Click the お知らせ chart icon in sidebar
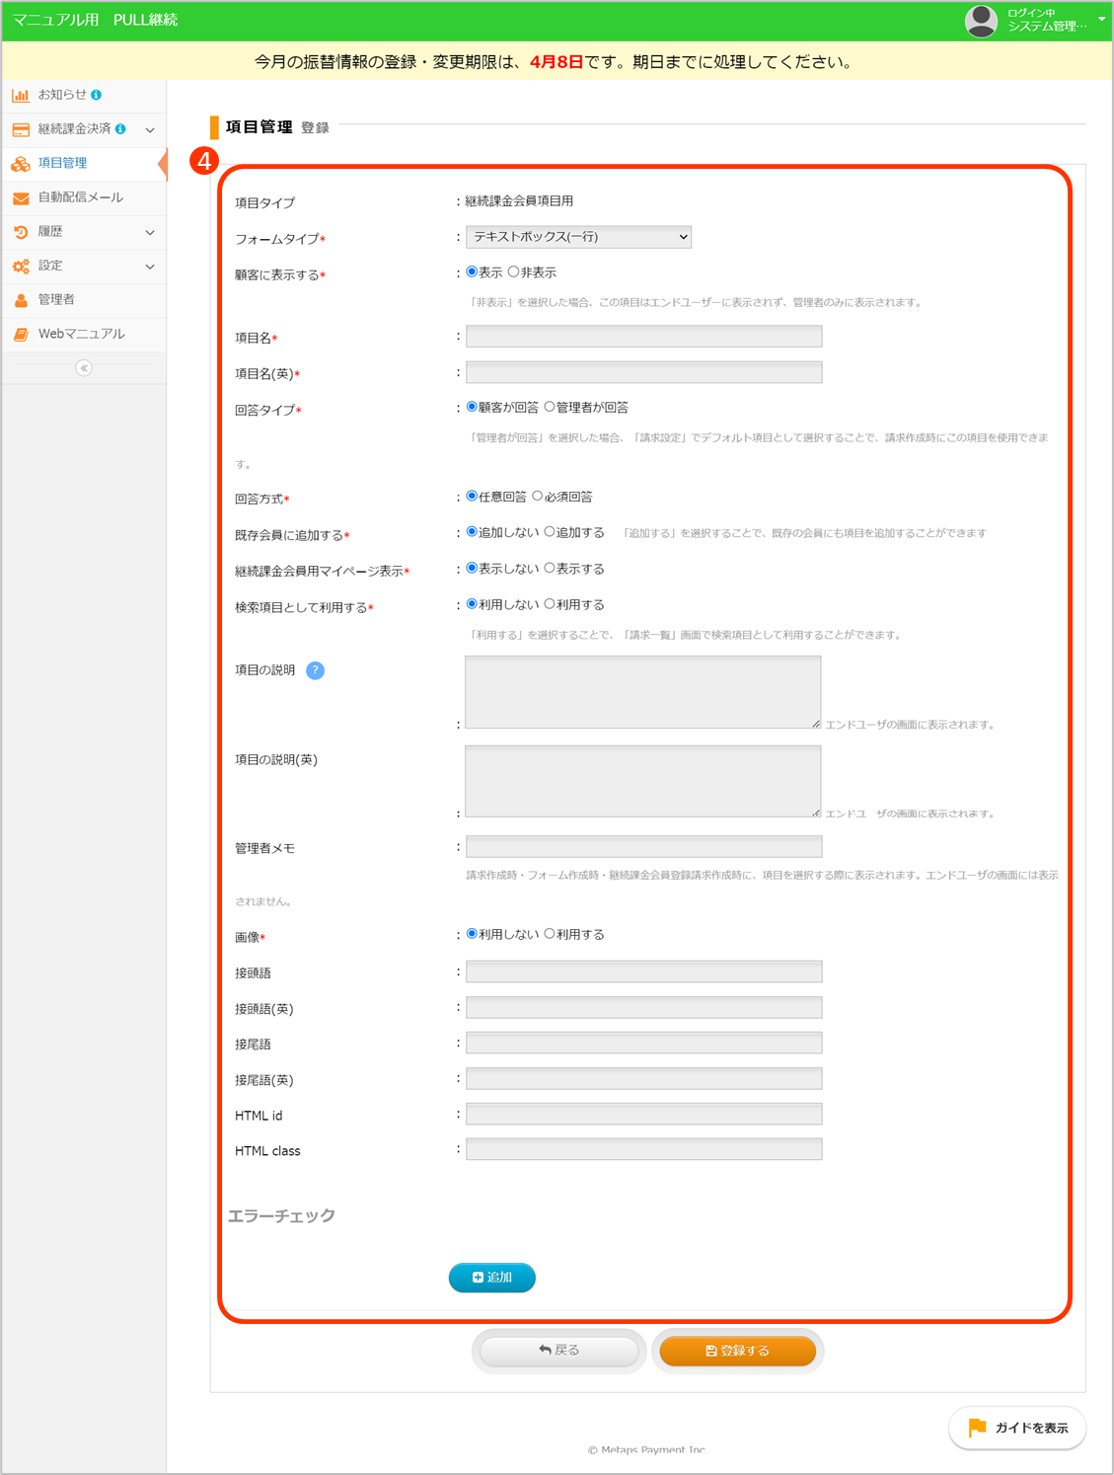 coord(20,96)
